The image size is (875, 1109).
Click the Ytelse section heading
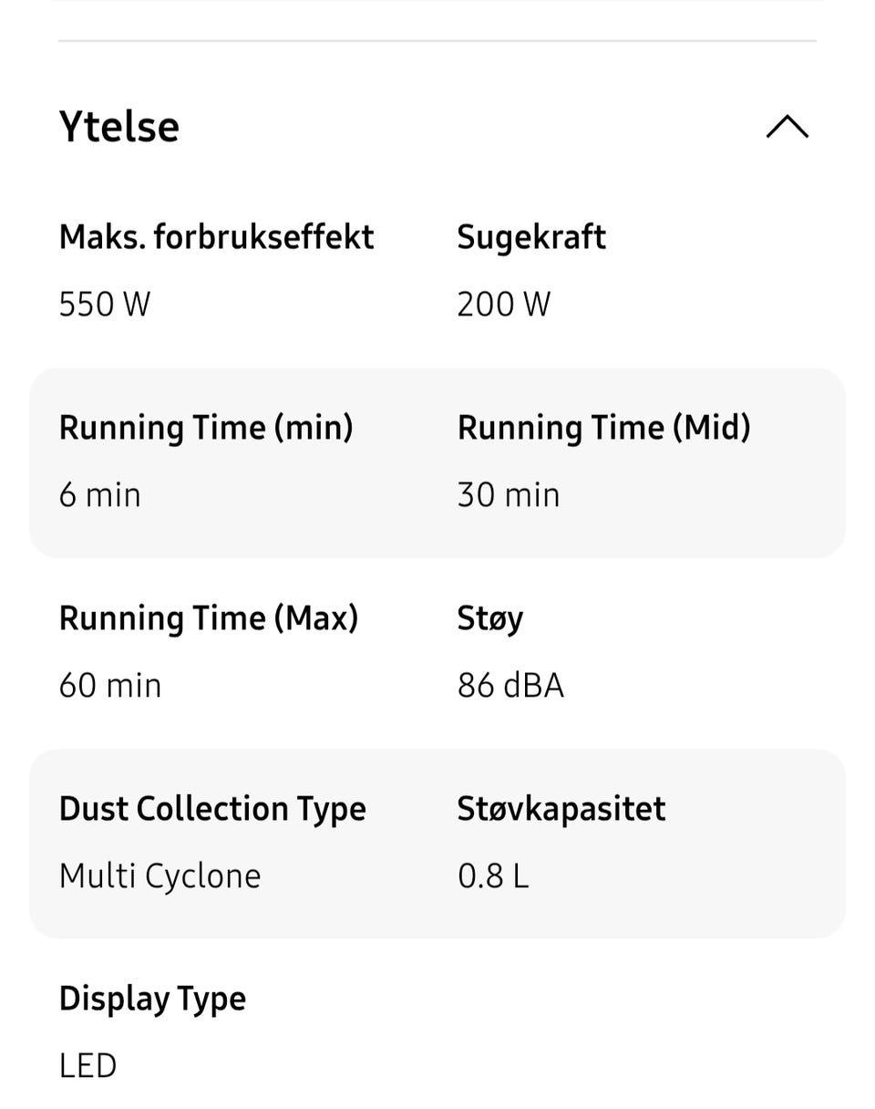pyautogui.click(x=118, y=127)
